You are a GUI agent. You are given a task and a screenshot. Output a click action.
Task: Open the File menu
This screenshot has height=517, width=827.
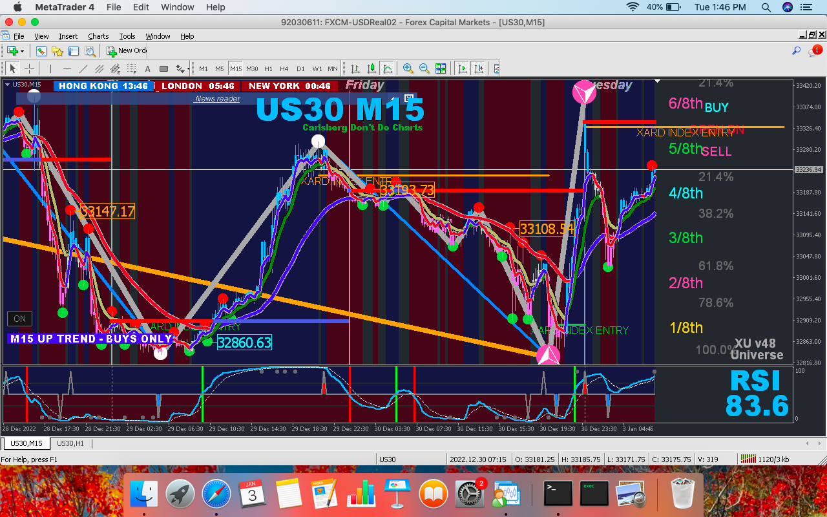[19, 36]
